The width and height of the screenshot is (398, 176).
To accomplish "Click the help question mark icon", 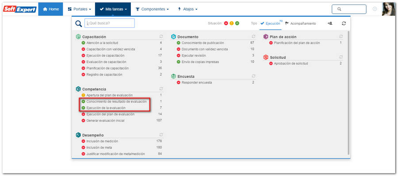I will 375,9.
